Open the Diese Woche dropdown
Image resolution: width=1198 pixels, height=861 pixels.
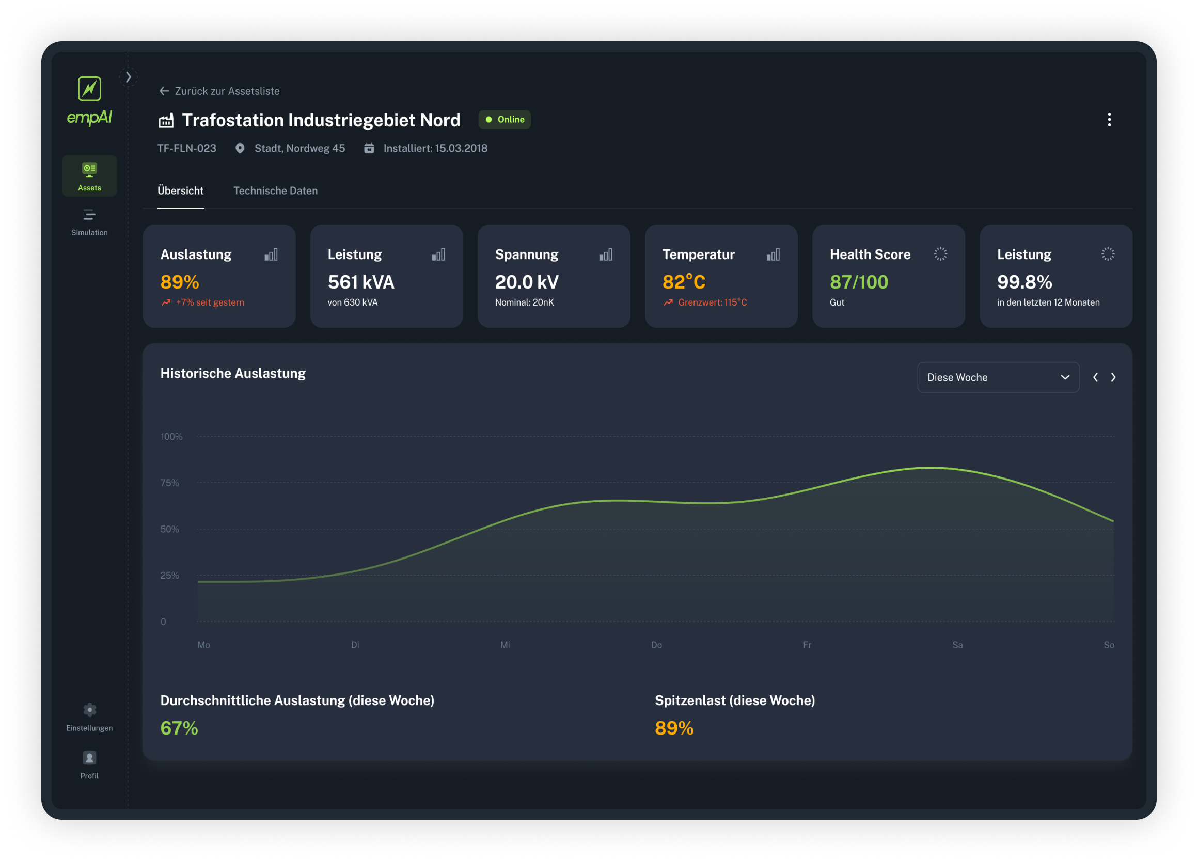(x=997, y=377)
